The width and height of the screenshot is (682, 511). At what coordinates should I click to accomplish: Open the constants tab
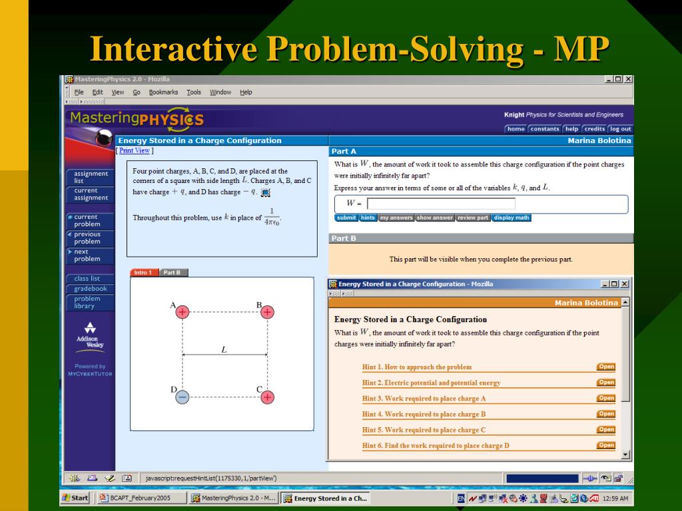[x=545, y=129]
